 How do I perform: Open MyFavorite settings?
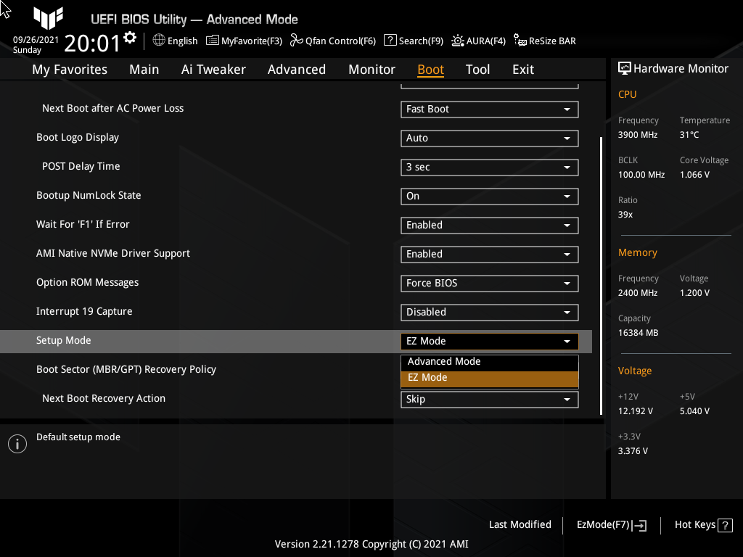click(x=244, y=41)
